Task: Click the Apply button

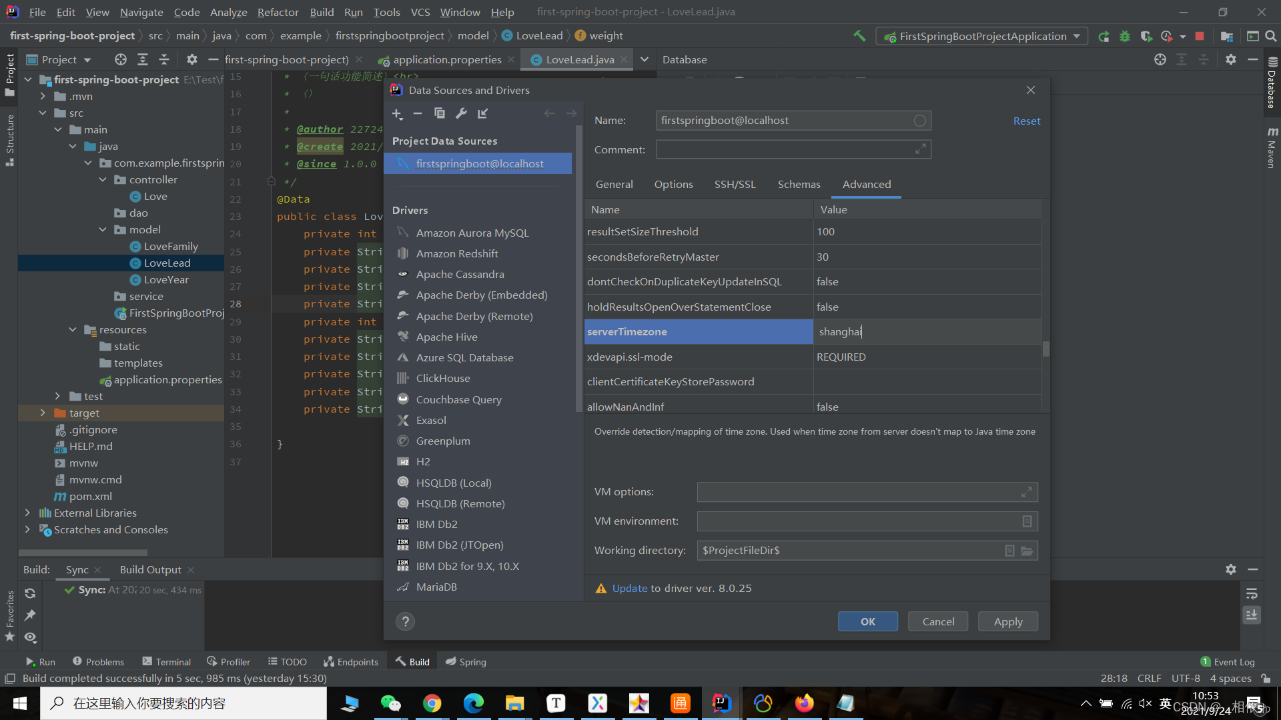Action: 1007,621
